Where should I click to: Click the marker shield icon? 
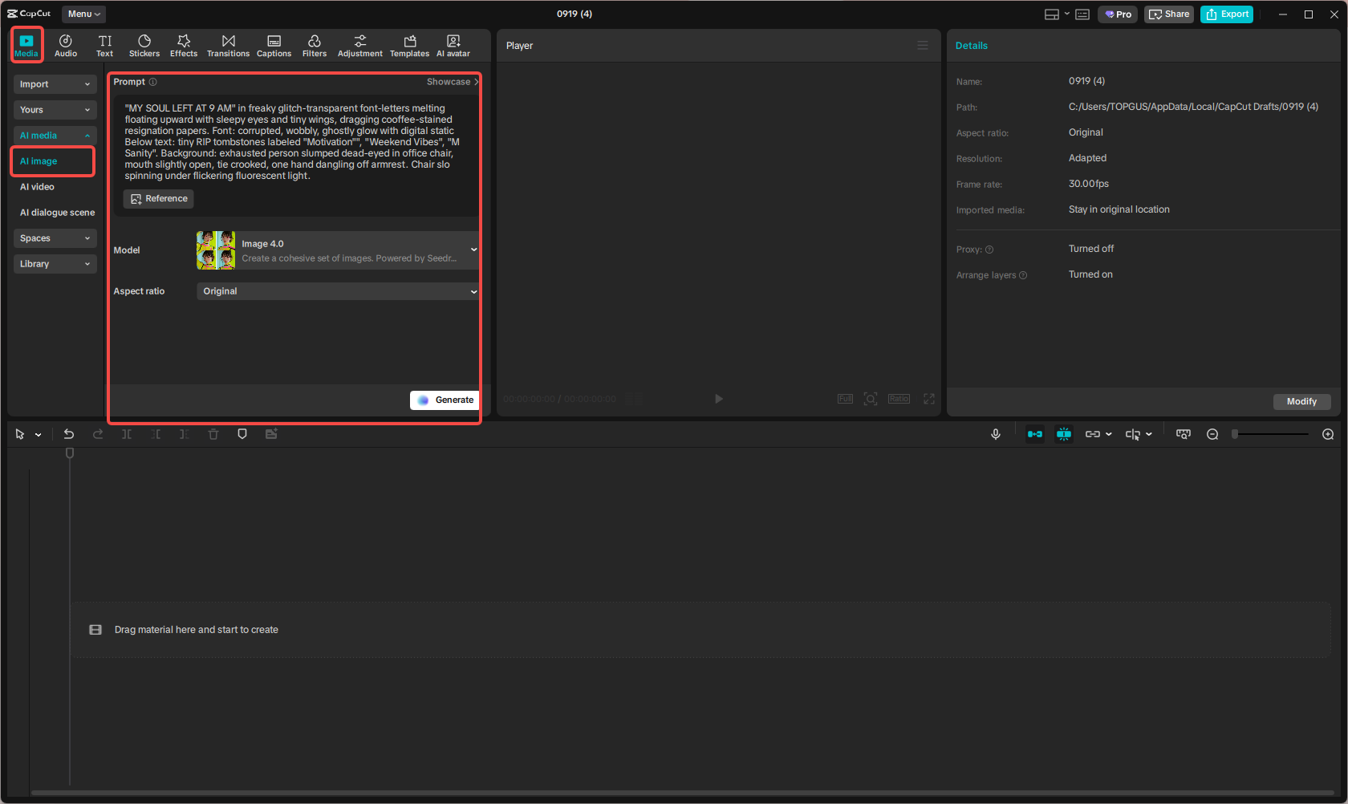click(242, 434)
